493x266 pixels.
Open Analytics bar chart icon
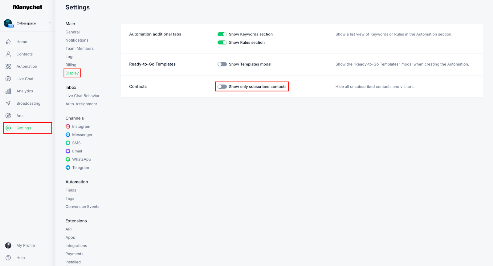[8, 91]
